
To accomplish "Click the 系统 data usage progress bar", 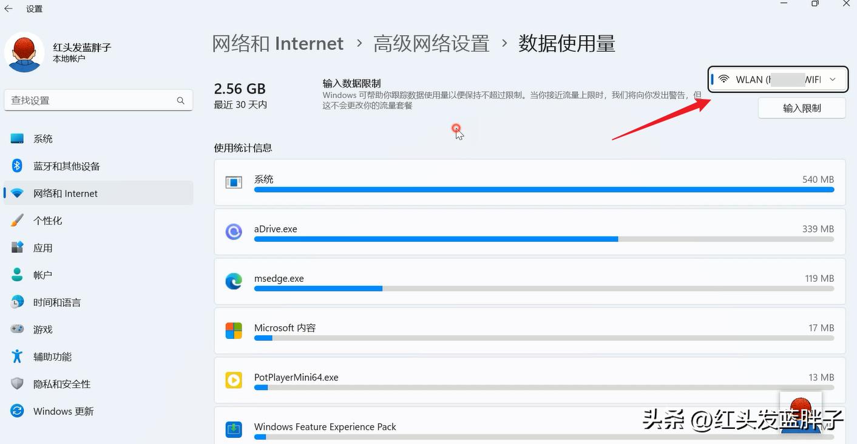I will tap(544, 190).
